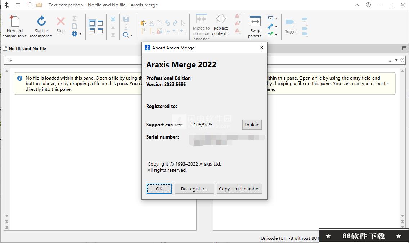Click the XML formatting icon
The height and width of the screenshot is (243, 409).
point(270,18)
